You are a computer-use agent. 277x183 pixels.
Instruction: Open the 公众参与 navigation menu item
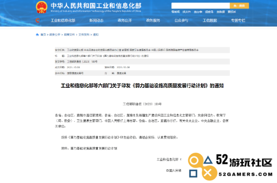point(181,21)
